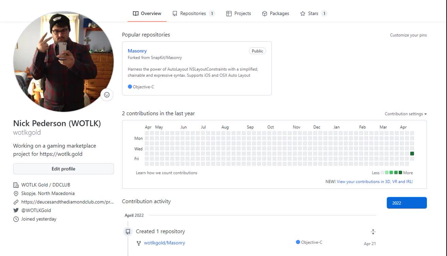Click the Nick Pederson (WOTLK) name heading
Screen dimensions: 447x256
point(57,123)
